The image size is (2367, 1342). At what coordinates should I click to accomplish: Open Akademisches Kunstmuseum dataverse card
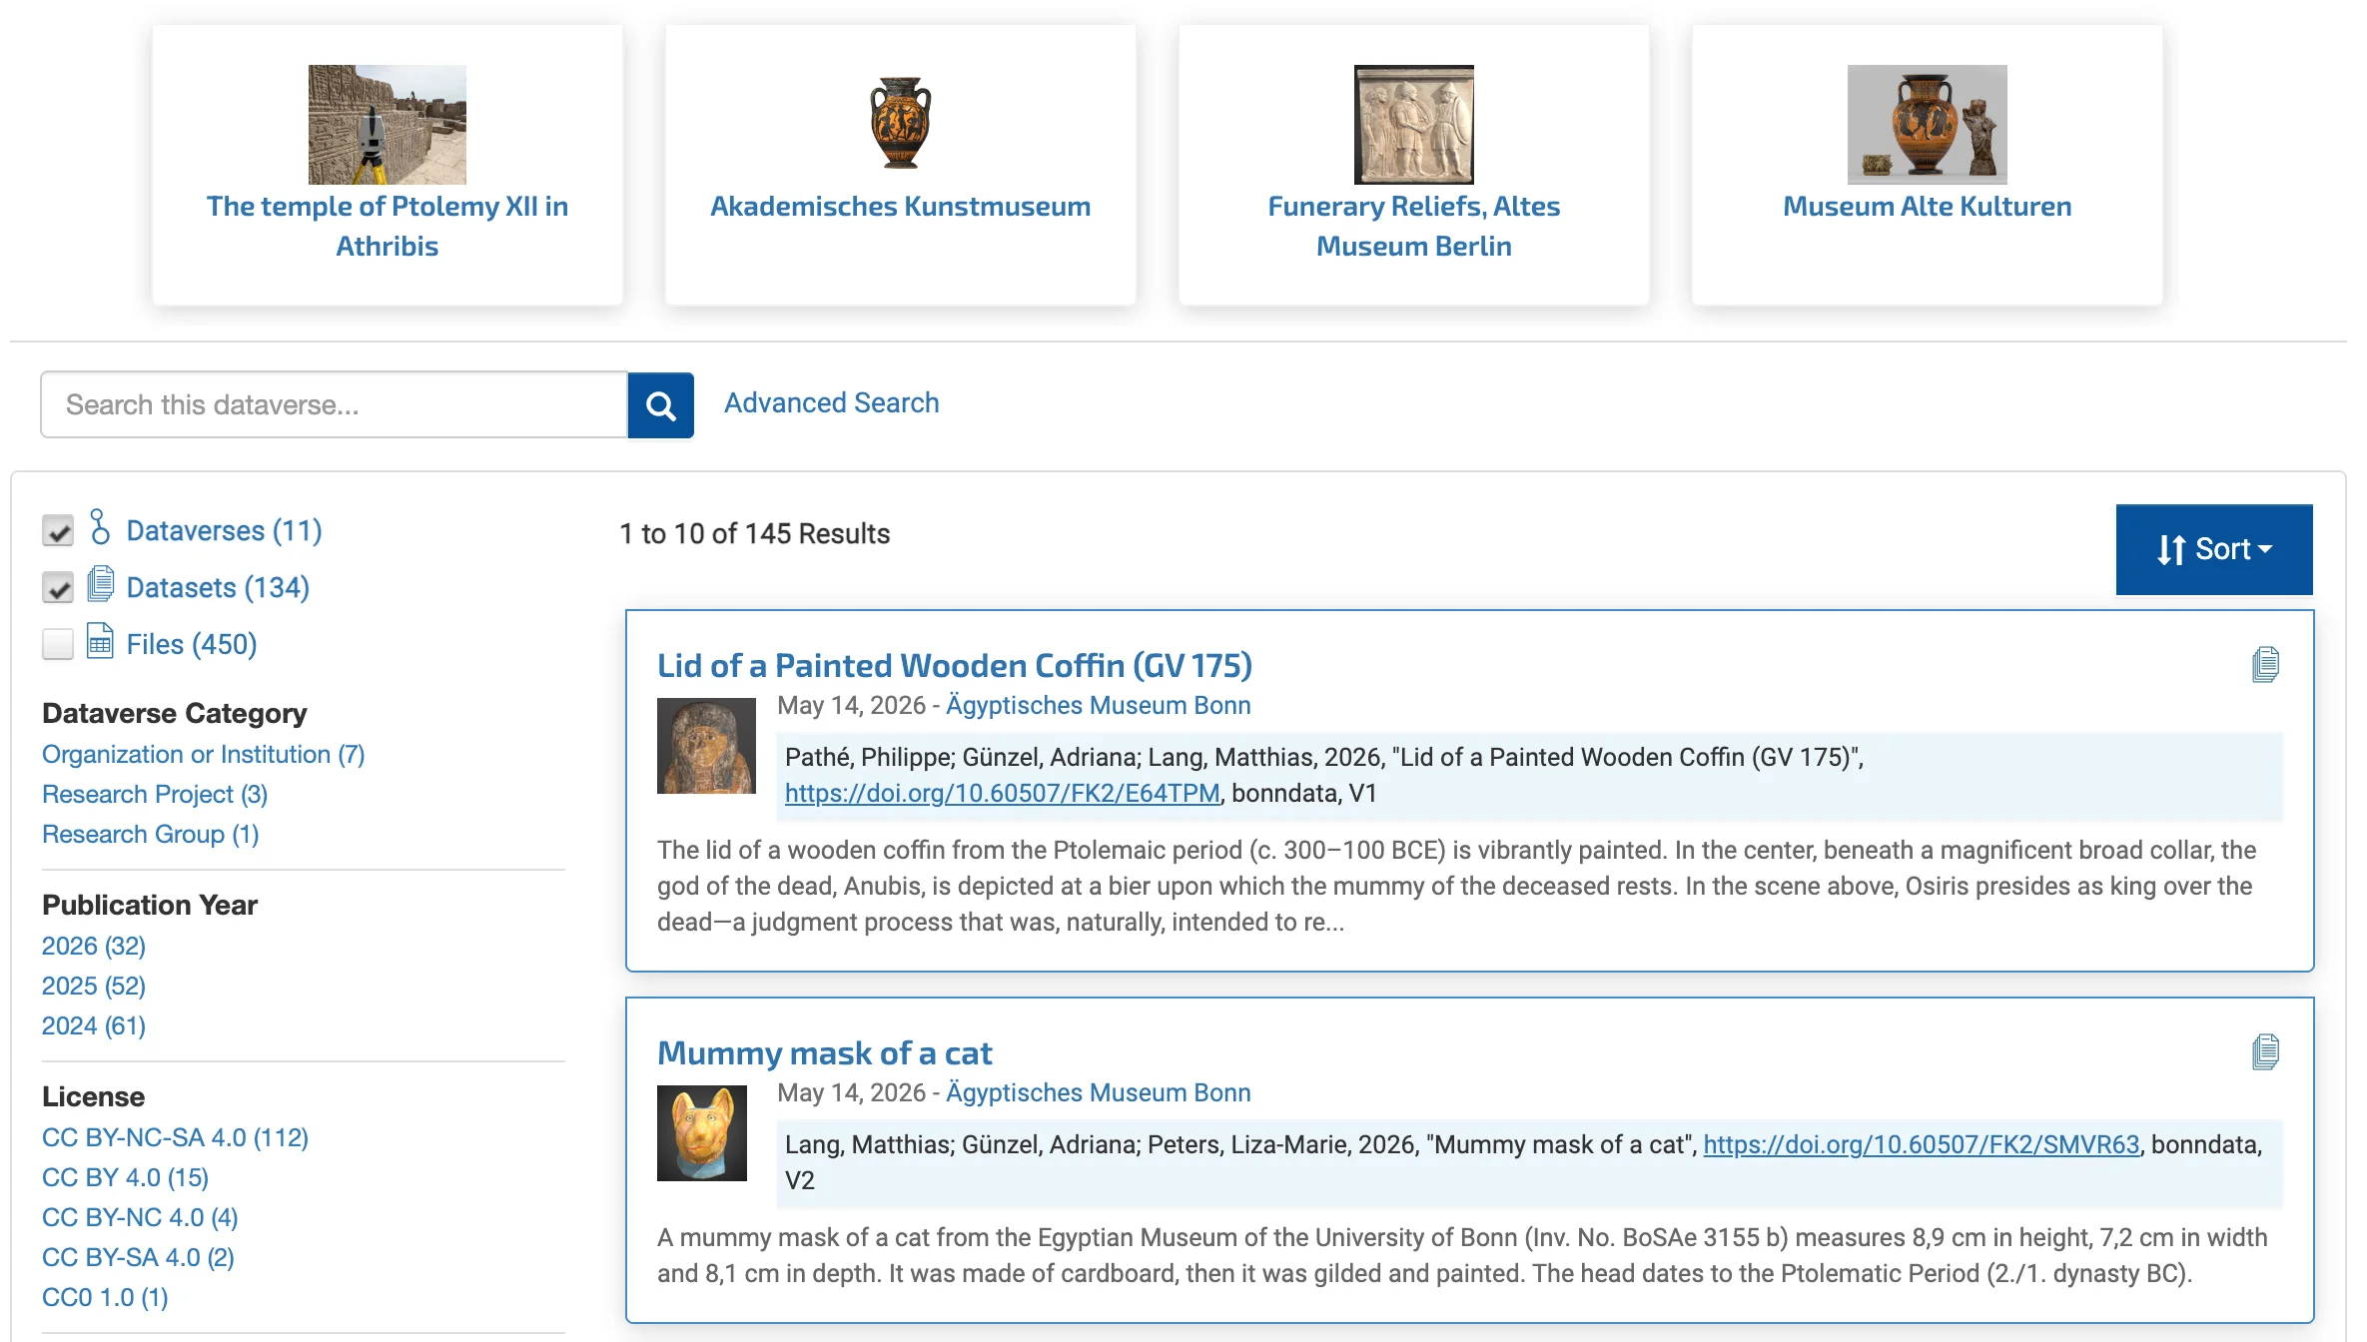[x=901, y=165]
